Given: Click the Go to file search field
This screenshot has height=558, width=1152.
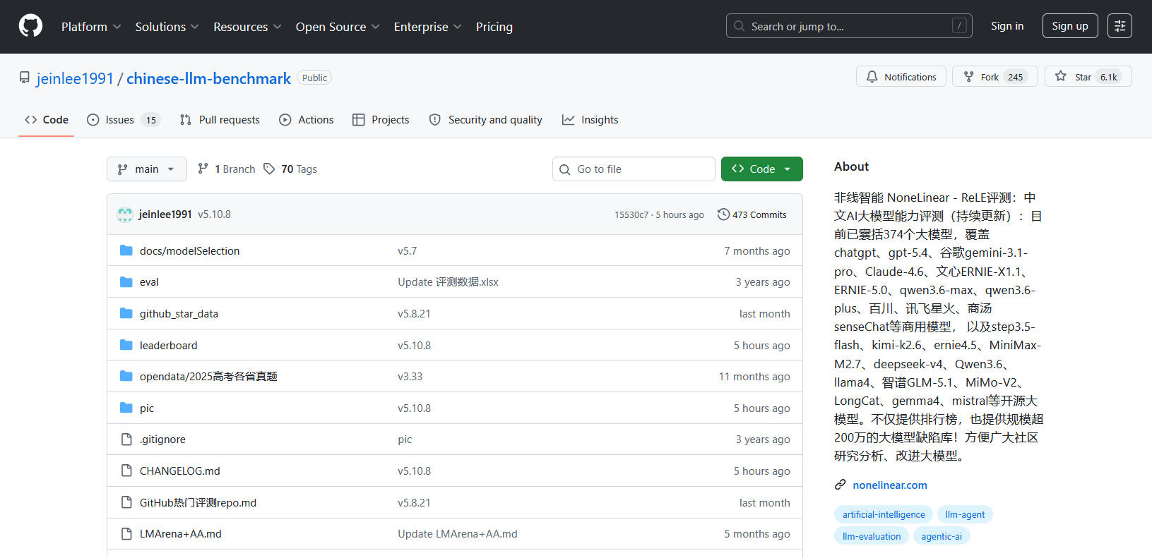Looking at the screenshot, I should coord(634,169).
